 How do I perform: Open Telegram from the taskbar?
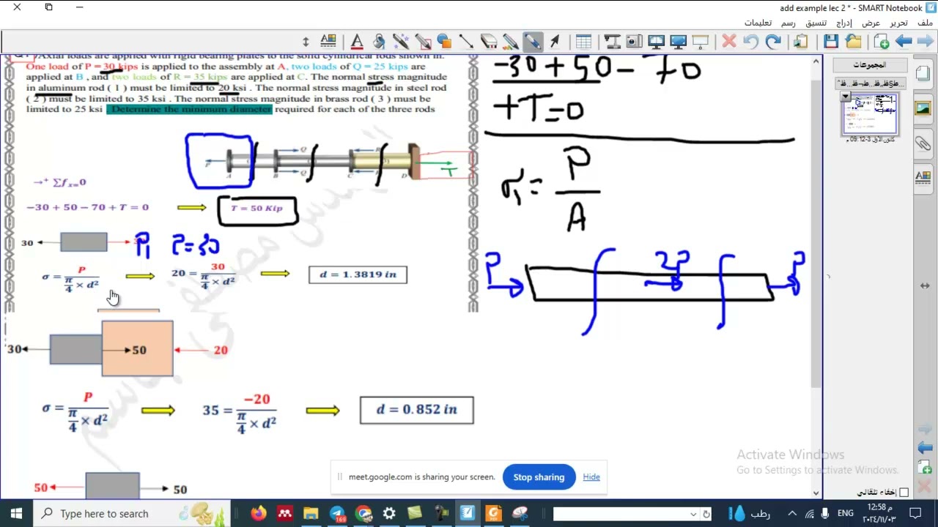[337, 513]
